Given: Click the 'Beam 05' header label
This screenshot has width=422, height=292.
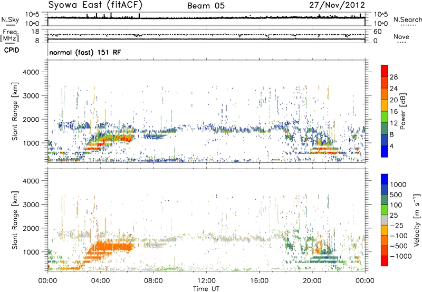Looking at the screenshot, I should pyautogui.click(x=206, y=6).
